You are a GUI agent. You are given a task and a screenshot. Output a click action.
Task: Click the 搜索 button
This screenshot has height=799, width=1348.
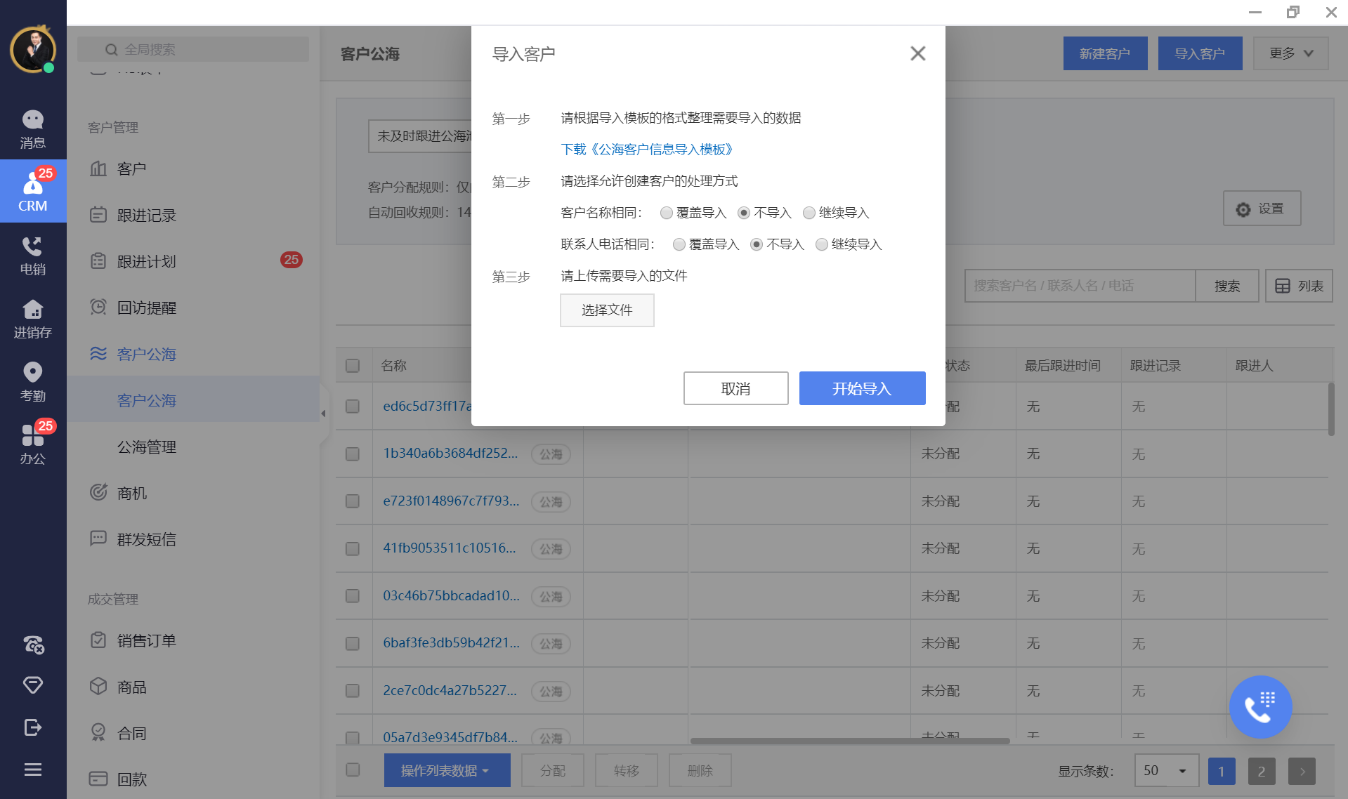(x=1226, y=286)
